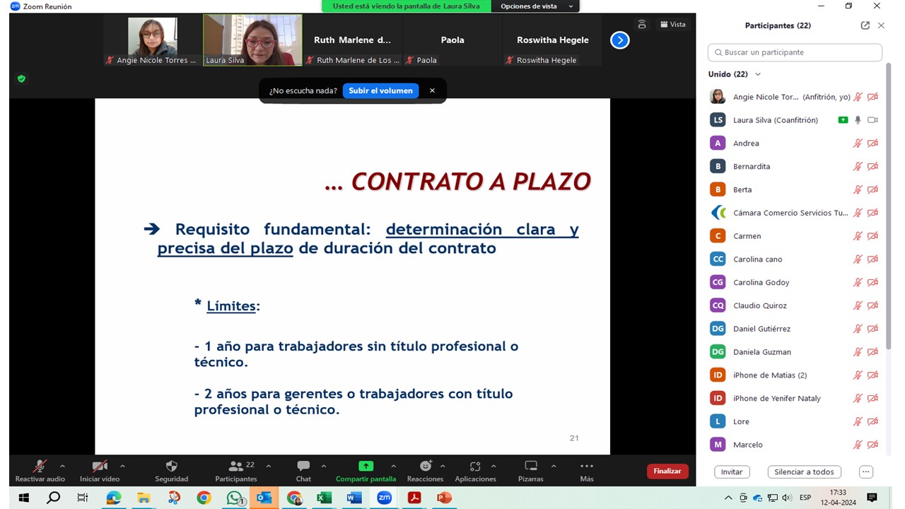Click the green Compartir pantalla icon

(x=366, y=466)
